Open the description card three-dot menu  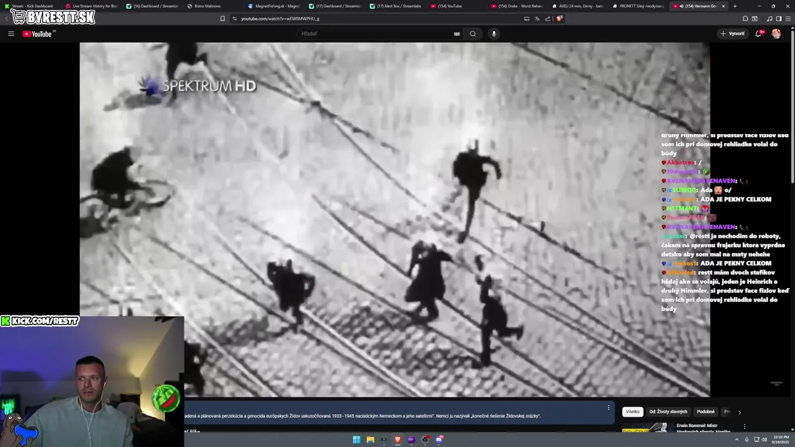tap(608, 407)
